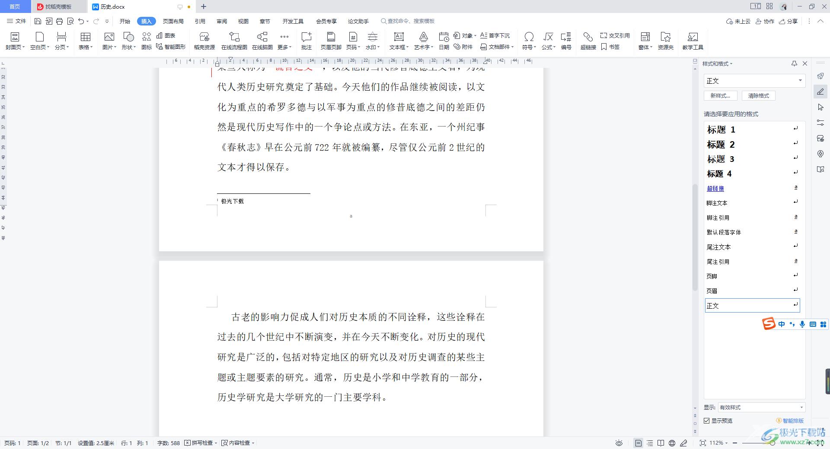Viewport: 830px width, 449px height.
Task: Click the zoom out minus button
Action: [735, 443]
